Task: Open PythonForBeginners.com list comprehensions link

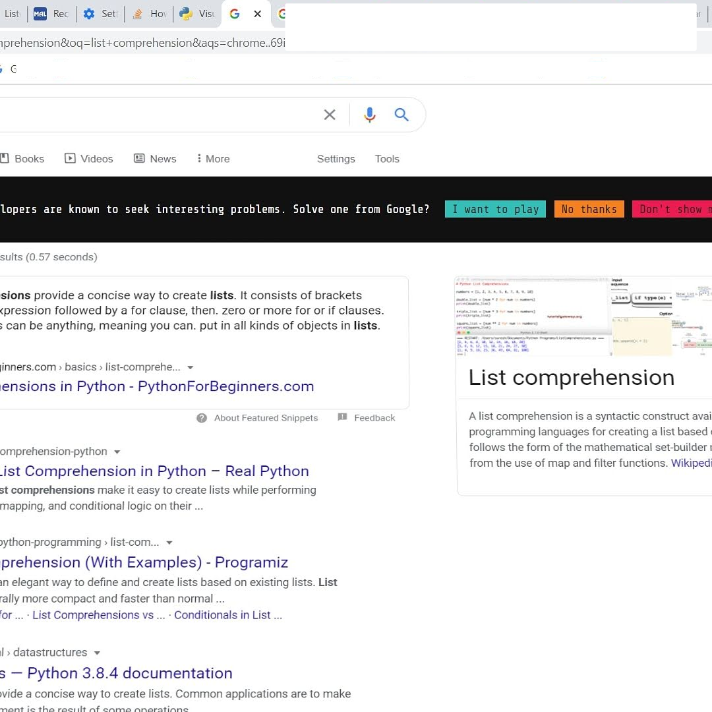Action: pos(157,386)
